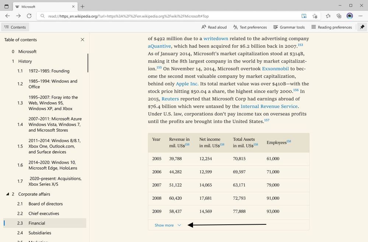Select revenue cell 39,788
The height and width of the screenshot is (242, 368).
[x=175, y=159]
